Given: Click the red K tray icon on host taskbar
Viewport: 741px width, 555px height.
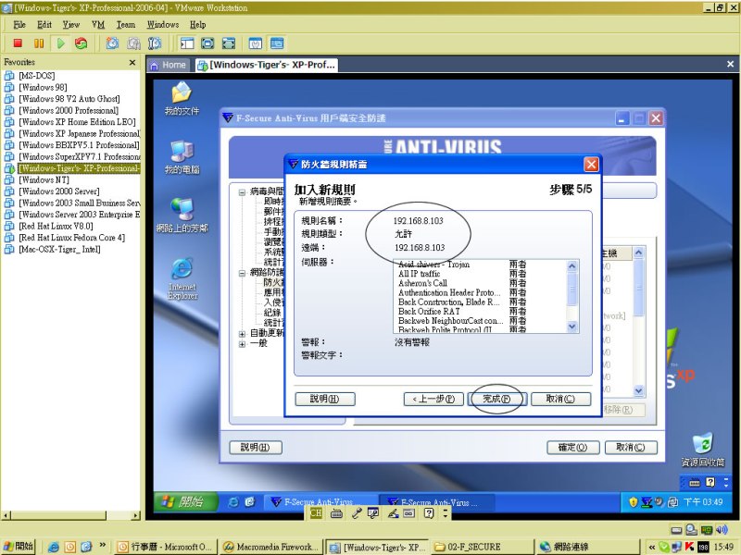Looking at the screenshot, I should tap(689, 547).
